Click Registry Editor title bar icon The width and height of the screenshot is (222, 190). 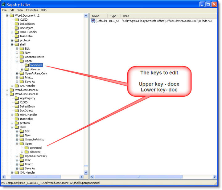point(3,4)
